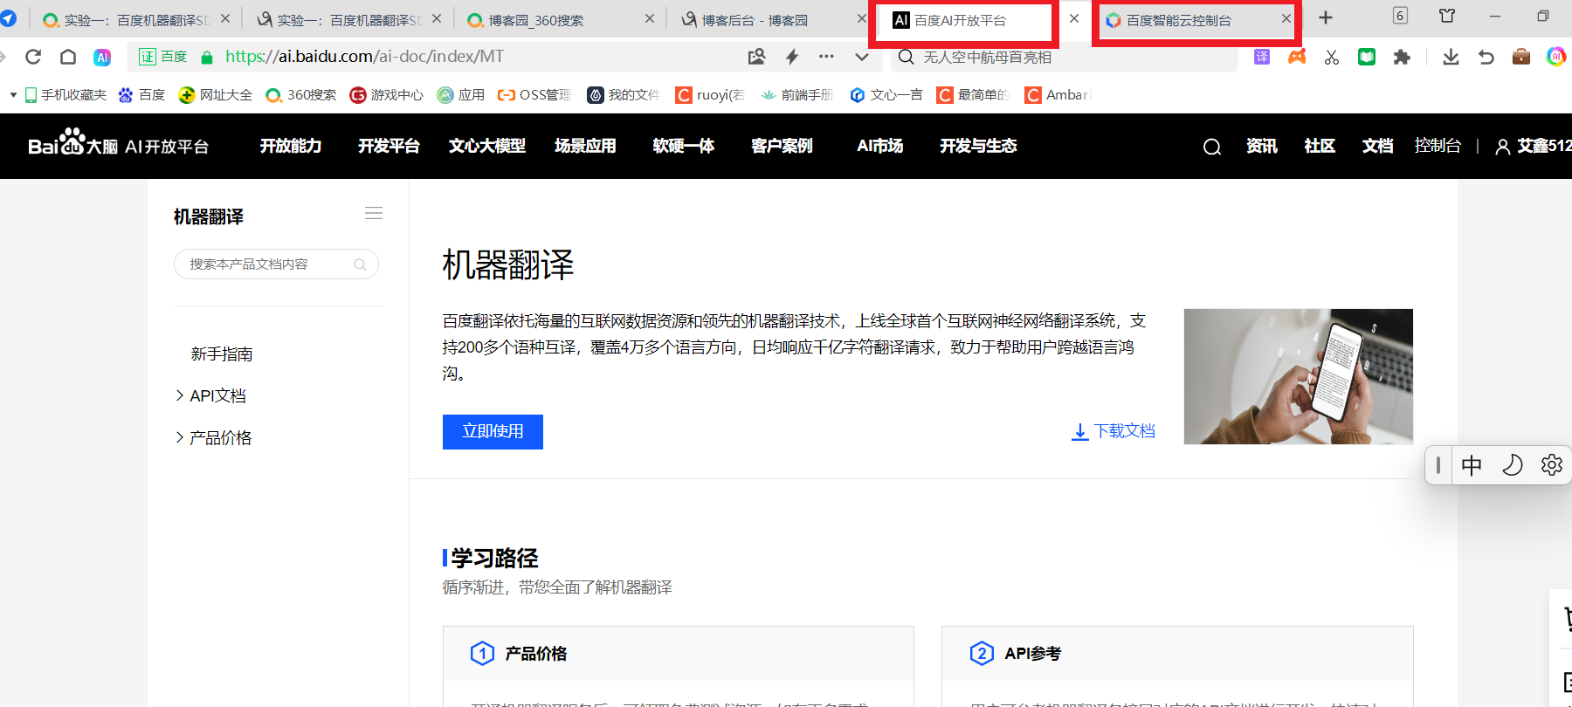Open the 开发与生态 navigation menu
This screenshot has width=1572, height=707.
pos(978,146)
